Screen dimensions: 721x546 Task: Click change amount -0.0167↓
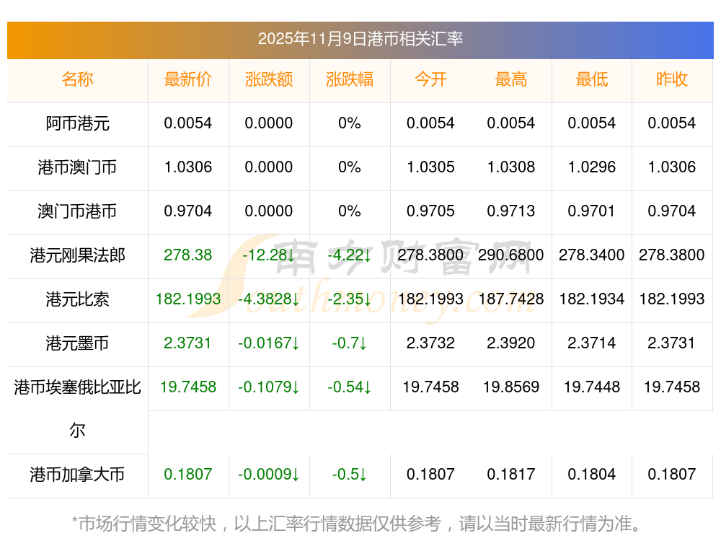tap(269, 343)
